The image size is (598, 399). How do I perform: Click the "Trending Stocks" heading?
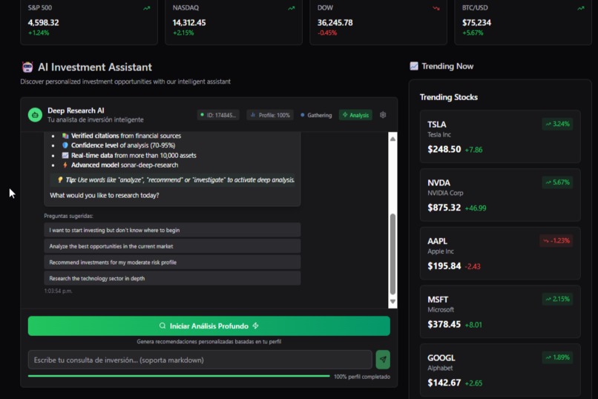448,97
